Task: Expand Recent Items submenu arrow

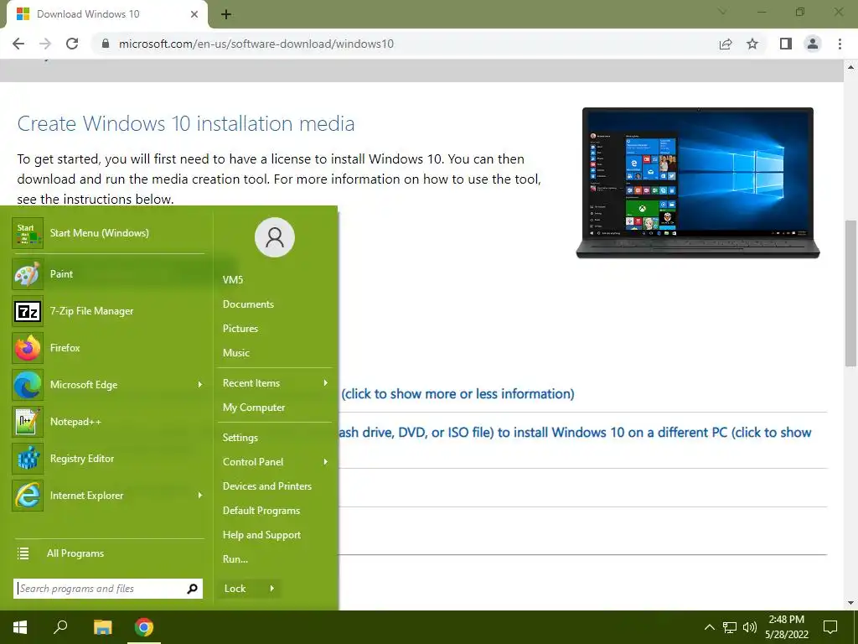Action: coord(326,382)
